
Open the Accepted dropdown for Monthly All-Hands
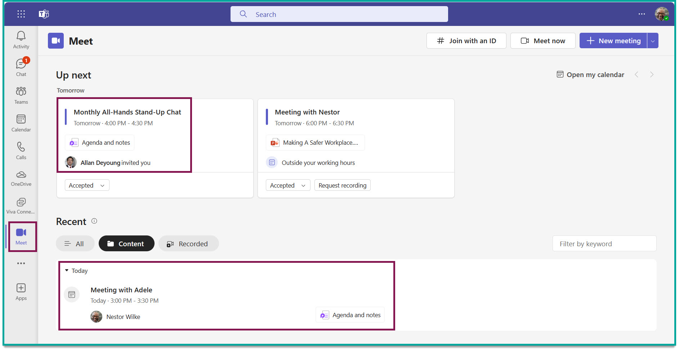point(87,185)
